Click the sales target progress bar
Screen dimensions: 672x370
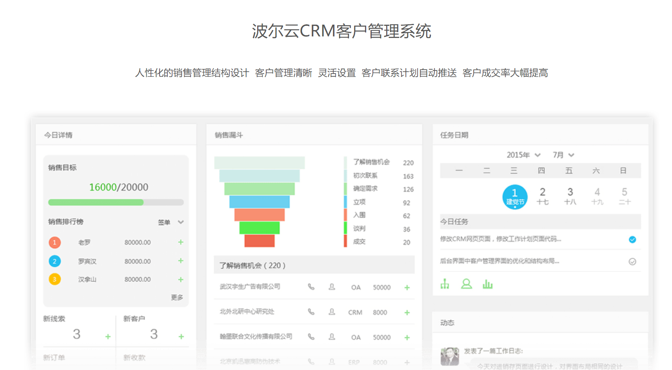(116, 202)
